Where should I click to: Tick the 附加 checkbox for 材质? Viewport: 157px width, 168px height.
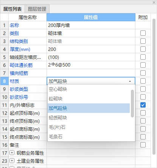click(x=143, y=81)
